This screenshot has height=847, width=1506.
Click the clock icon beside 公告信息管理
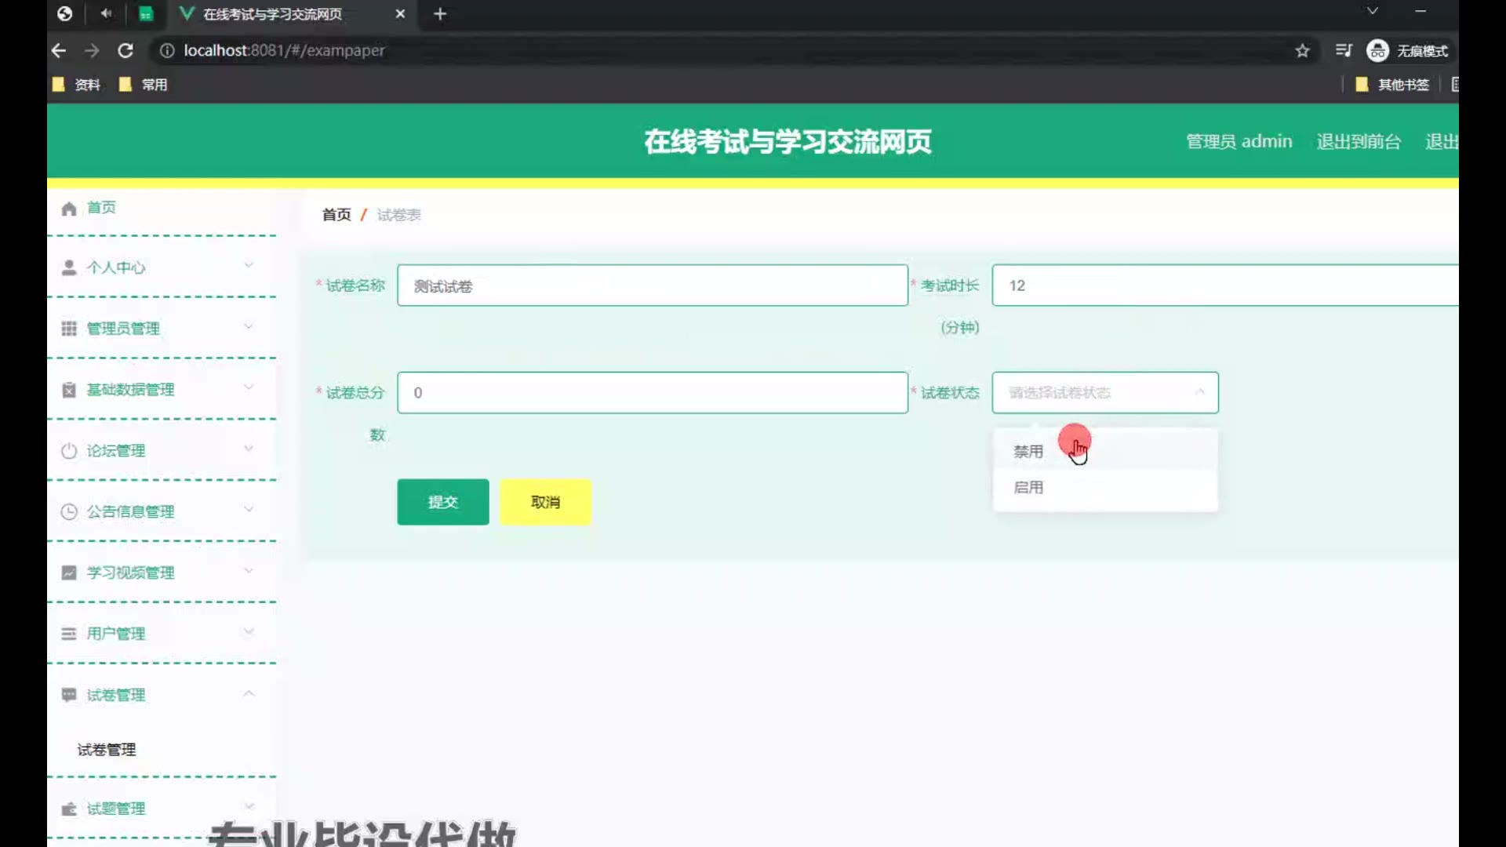[x=69, y=512]
